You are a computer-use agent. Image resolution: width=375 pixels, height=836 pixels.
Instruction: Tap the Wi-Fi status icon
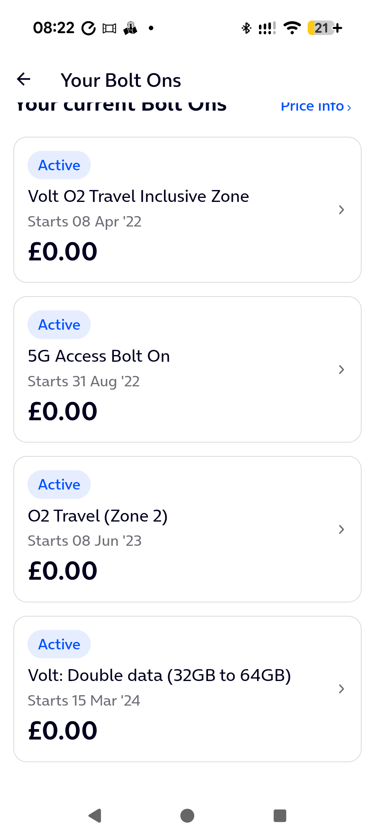pos(292,28)
